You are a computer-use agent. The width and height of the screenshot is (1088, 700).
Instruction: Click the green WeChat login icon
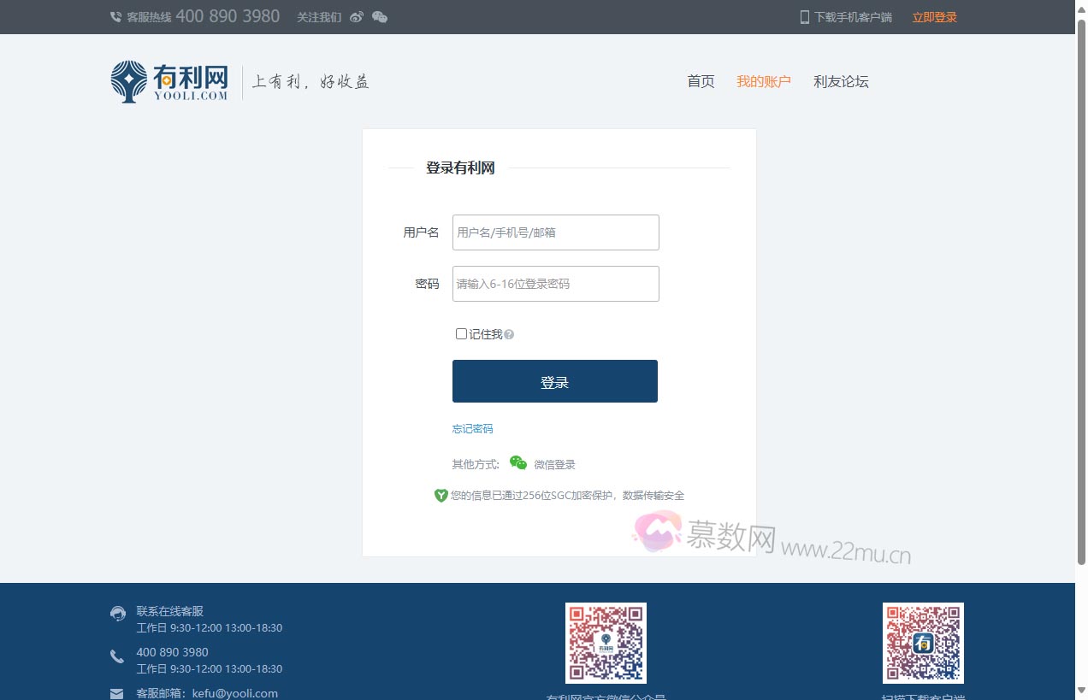pyautogui.click(x=517, y=463)
